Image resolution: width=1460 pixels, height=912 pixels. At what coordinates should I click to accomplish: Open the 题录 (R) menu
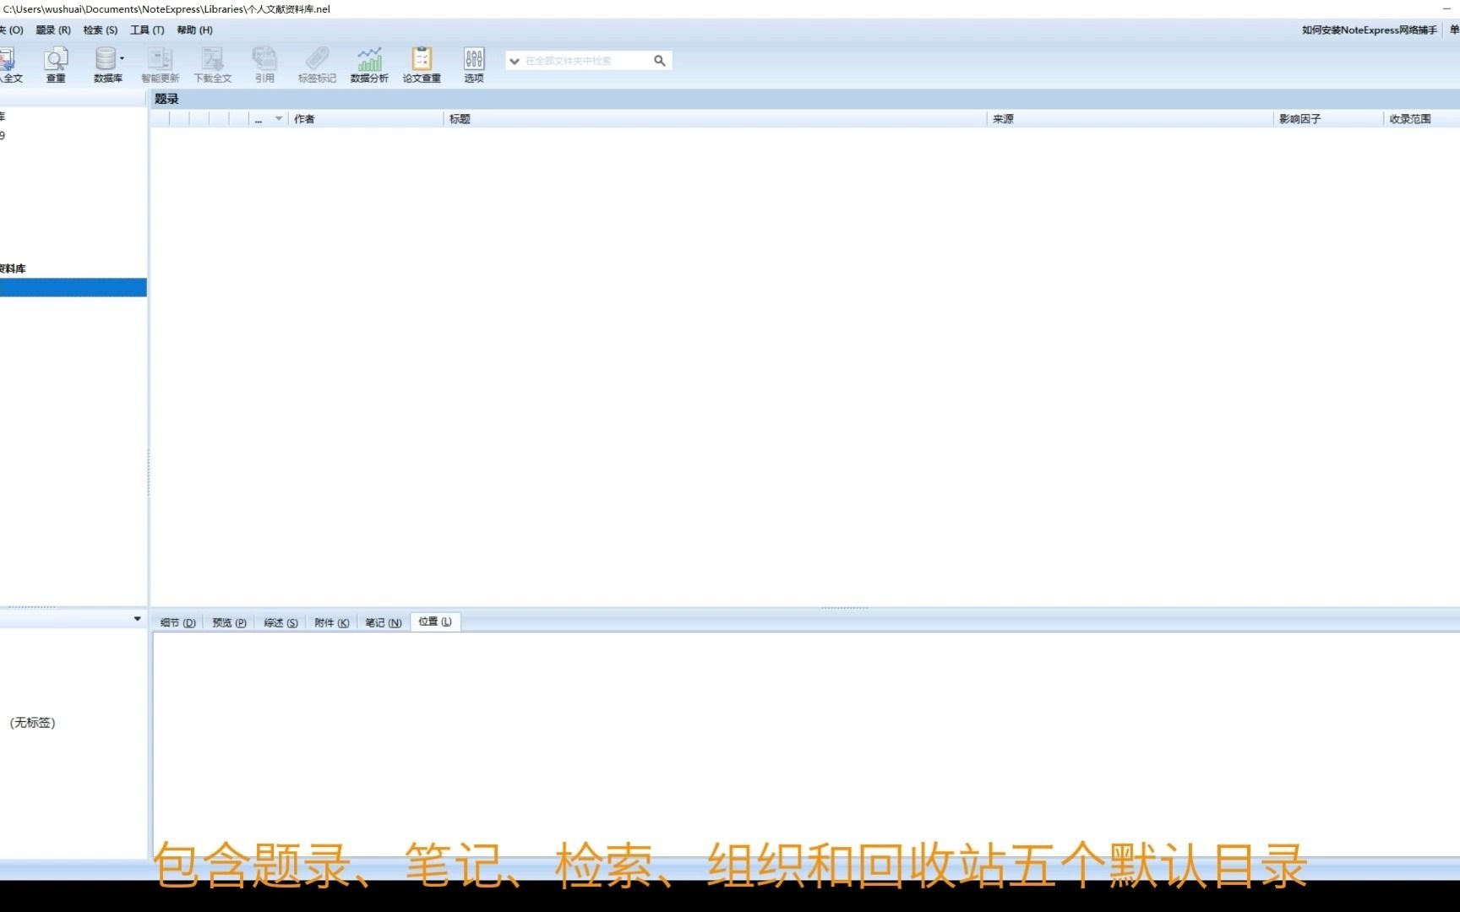(53, 30)
